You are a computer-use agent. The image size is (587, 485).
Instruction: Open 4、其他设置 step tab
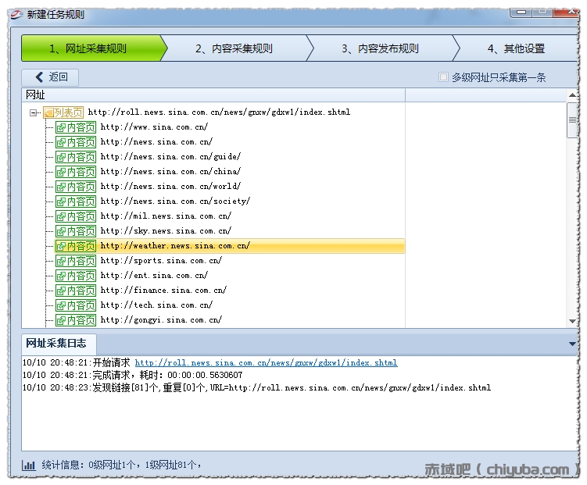click(x=516, y=48)
